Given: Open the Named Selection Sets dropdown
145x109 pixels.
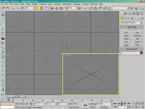Looking at the screenshot, I should [121, 8].
